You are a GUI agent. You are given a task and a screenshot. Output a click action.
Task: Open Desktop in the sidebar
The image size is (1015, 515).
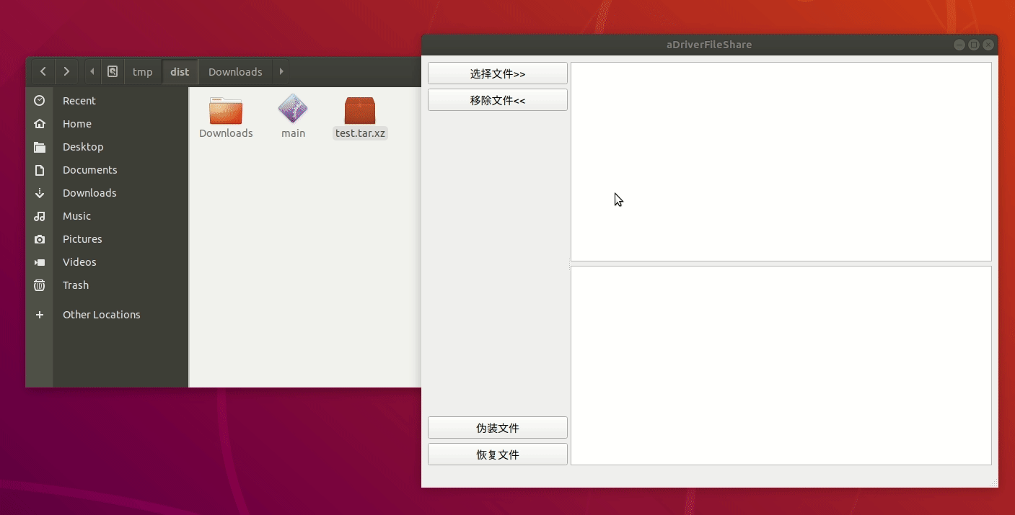(x=107, y=147)
